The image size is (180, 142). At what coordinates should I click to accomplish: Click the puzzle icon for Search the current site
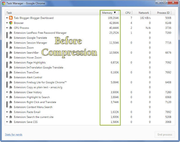click(11, 117)
